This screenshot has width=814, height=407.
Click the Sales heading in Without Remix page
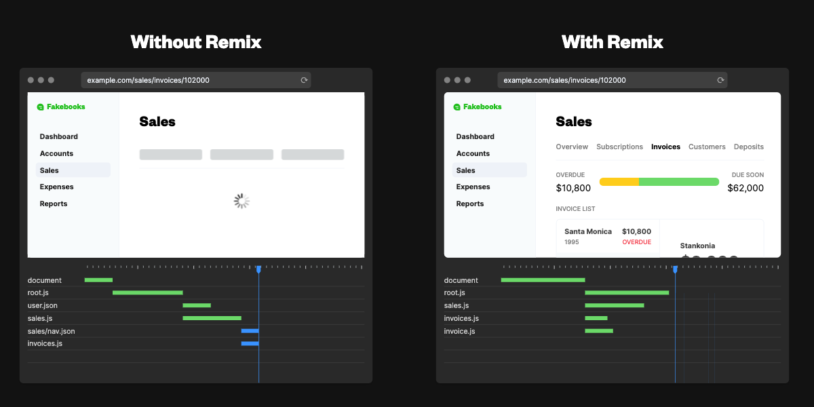pos(157,122)
